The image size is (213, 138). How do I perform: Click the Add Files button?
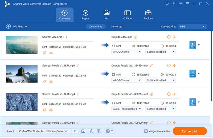[17, 27]
